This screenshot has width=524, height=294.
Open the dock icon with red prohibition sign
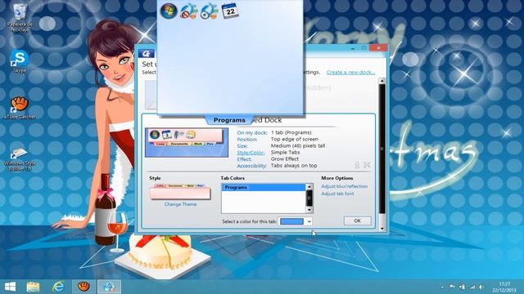188,11
